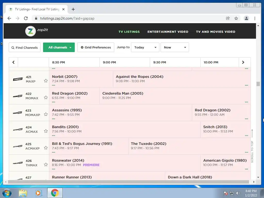The width and height of the screenshot is (264, 198).
Task: Open the TV LISTINGS menu
Action: (129, 32)
